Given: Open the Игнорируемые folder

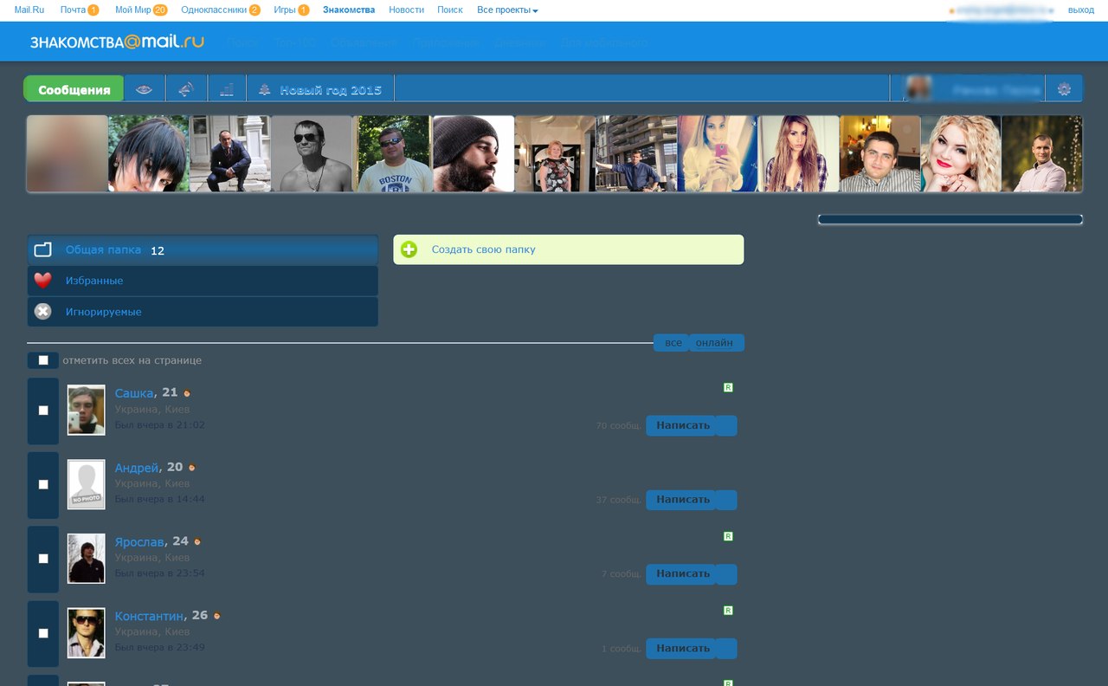Looking at the screenshot, I should [x=203, y=312].
